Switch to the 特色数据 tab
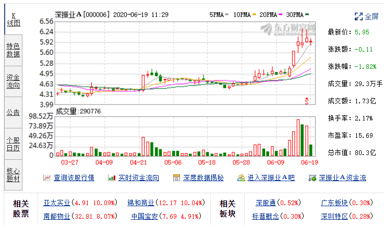The width and height of the screenshot is (384, 225). click(13, 50)
